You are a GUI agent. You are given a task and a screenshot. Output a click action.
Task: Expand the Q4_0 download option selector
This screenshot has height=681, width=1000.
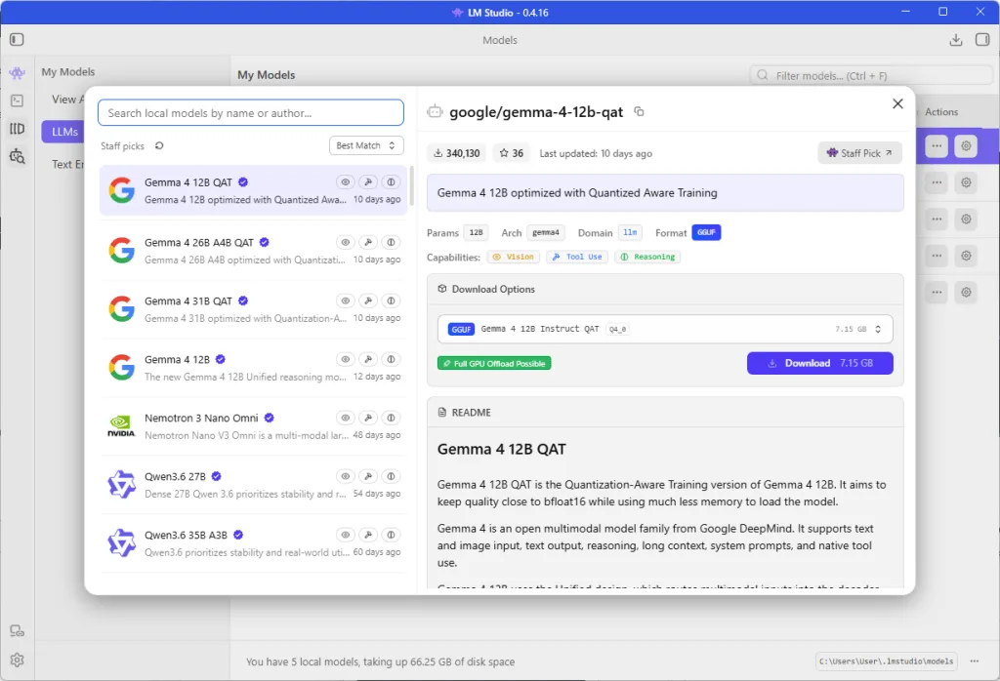pyautogui.click(x=665, y=330)
